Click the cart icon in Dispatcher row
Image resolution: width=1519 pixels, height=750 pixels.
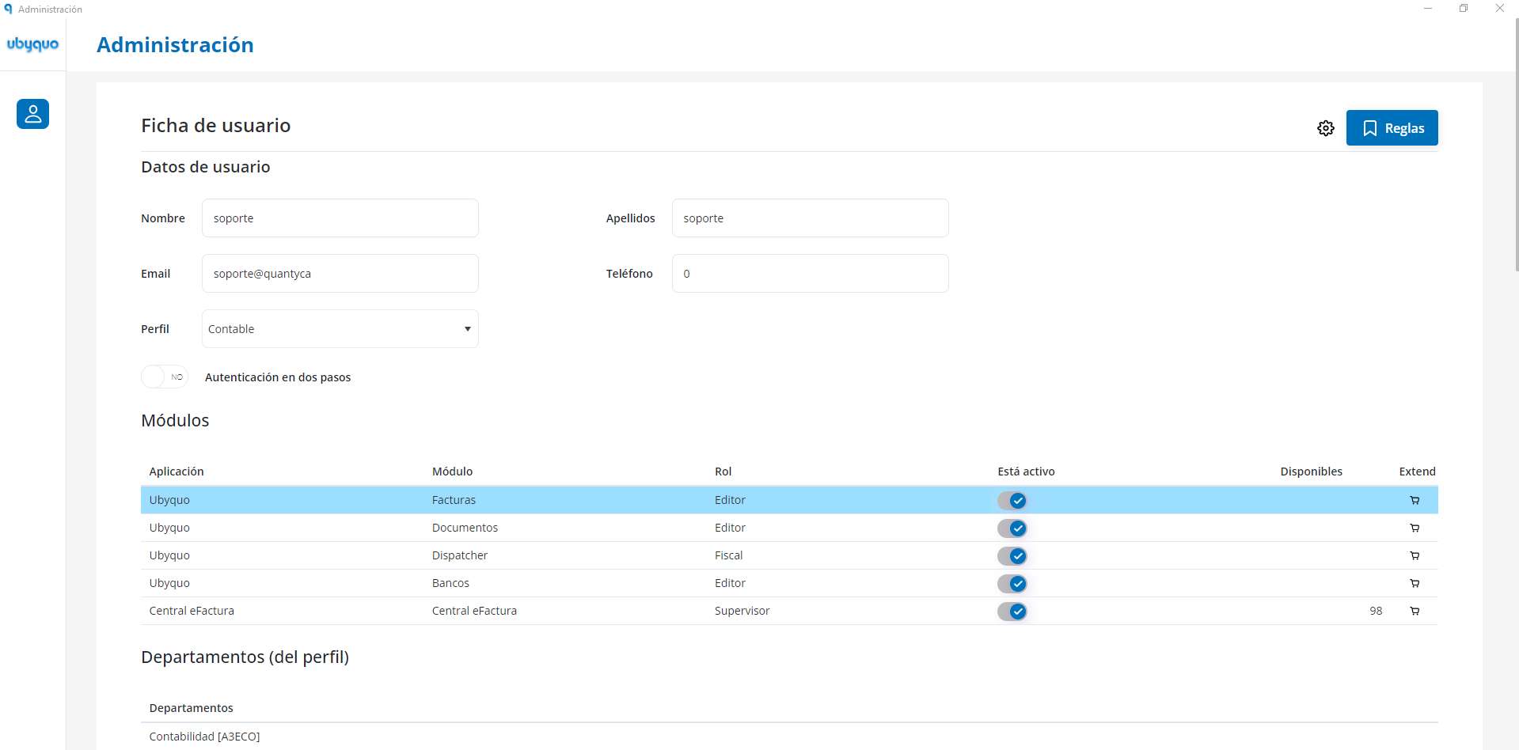[x=1415, y=555]
